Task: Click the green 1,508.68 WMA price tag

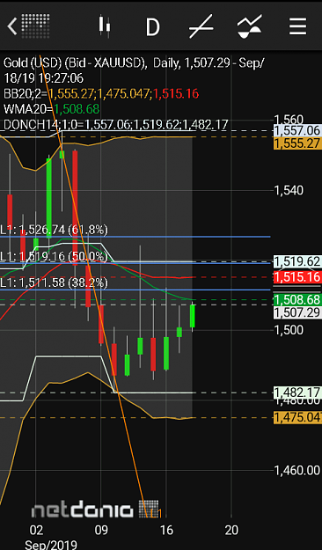Action: click(297, 299)
